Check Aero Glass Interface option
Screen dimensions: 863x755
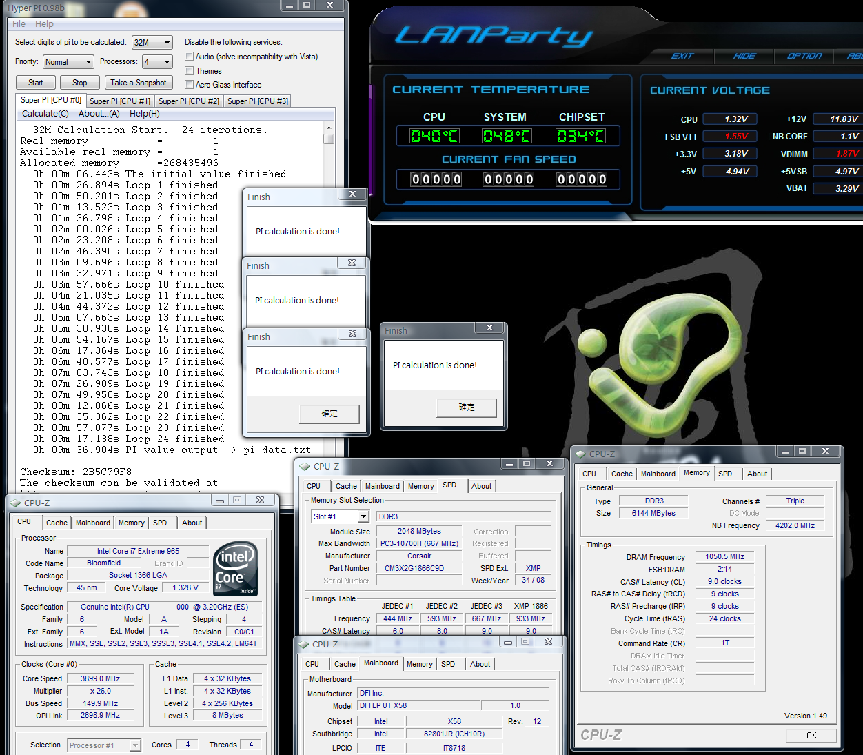[x=189, y=85]
